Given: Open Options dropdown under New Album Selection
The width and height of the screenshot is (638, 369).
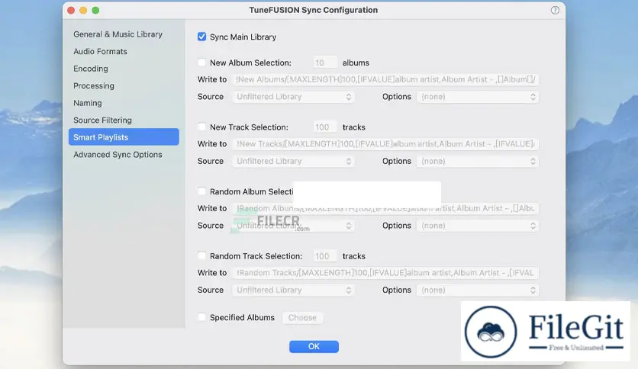Looking at the screenshot, I should (478, 97).
